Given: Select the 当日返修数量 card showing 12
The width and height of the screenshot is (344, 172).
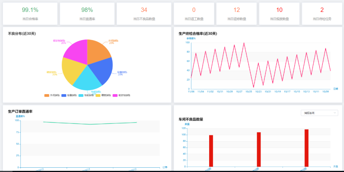Looking at the screenshot, I should [237, 13].
